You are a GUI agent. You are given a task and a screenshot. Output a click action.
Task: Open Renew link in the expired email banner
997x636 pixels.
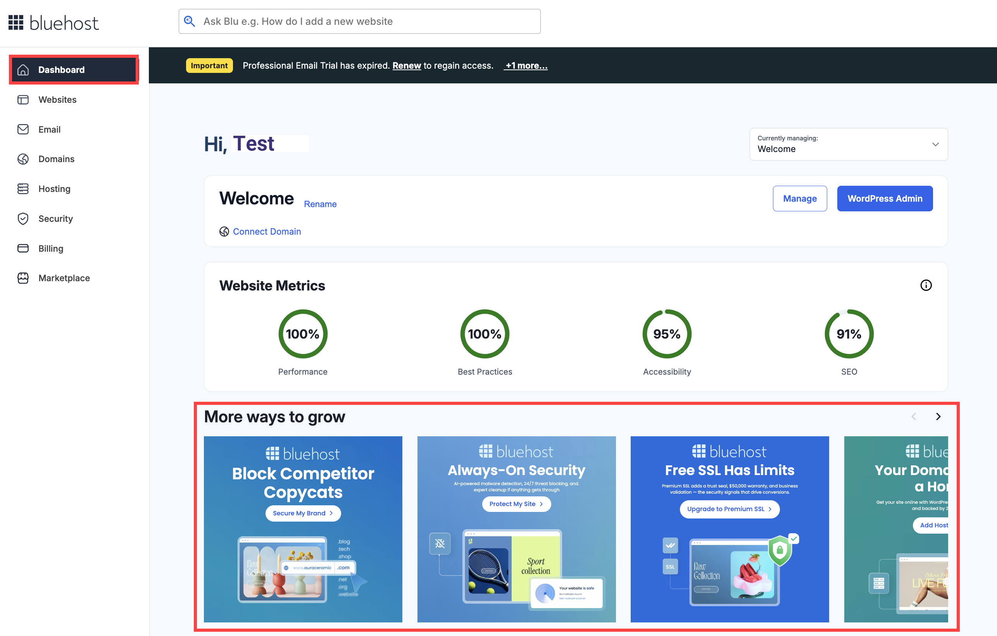[406, 66]
